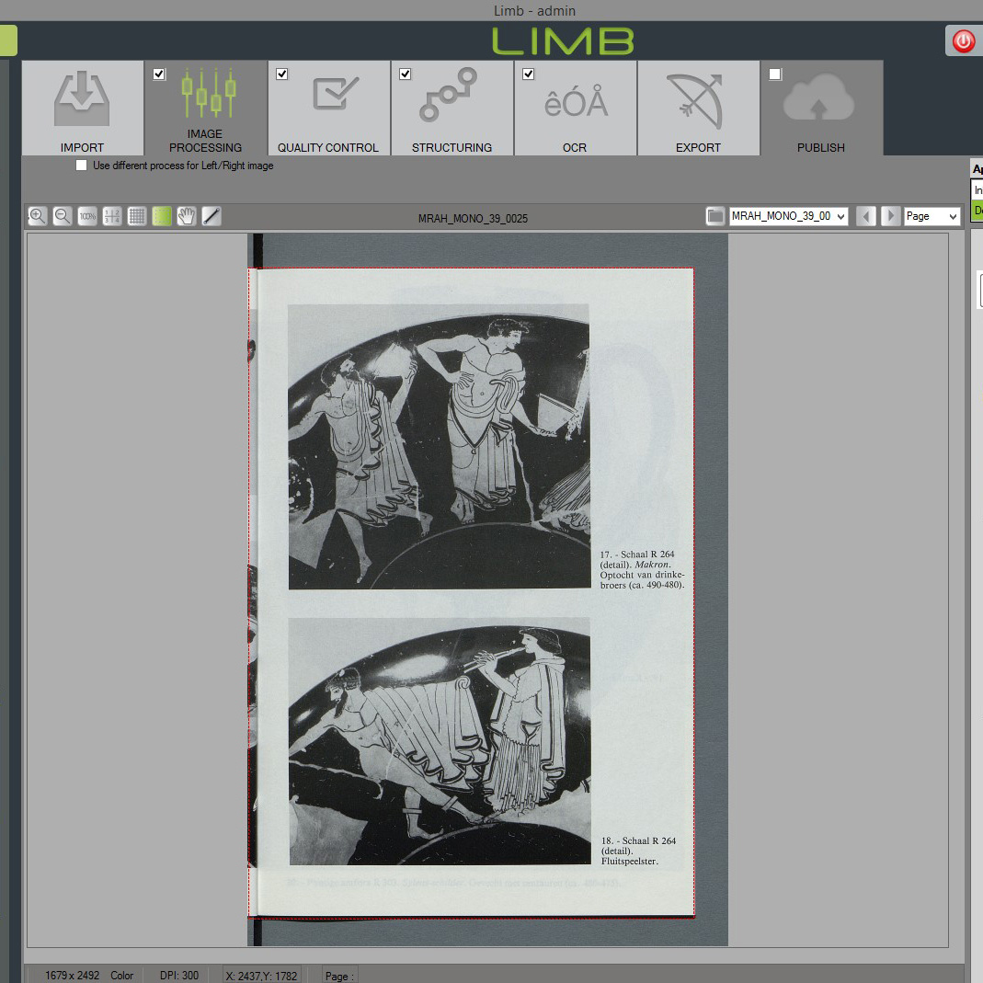Click the zoom out magnifier icon
Viewport: 983px width, 983px height.
pyautogui.click(x=63, y=216)
